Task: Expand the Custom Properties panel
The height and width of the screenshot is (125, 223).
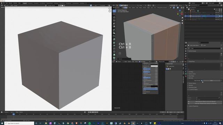Action: (193, 106)
